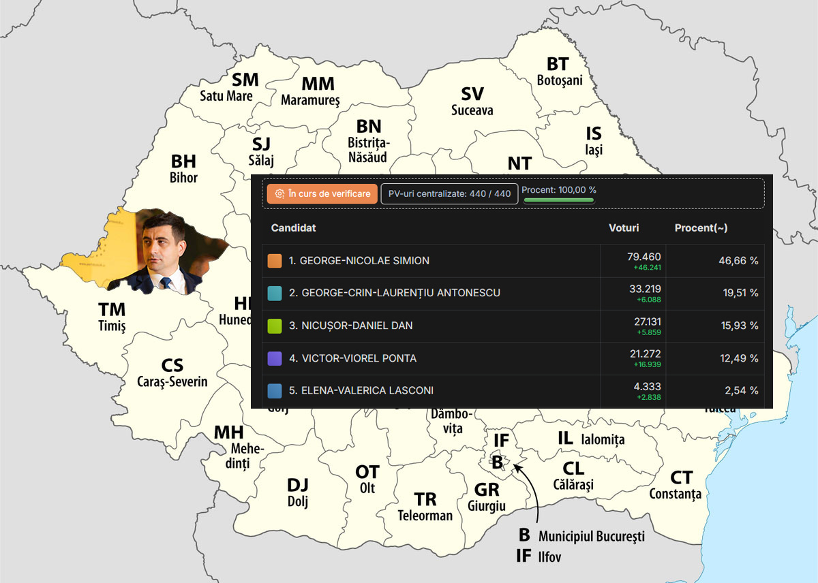Image resolution: width=818 pixels, height=583 pixels.
Task: Click the orange swatch beside George-Nicolae Simion
Action: pos(275,261)
